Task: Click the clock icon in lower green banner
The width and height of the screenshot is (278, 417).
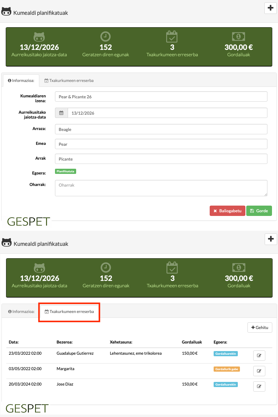Action: [x=106, y=268]
